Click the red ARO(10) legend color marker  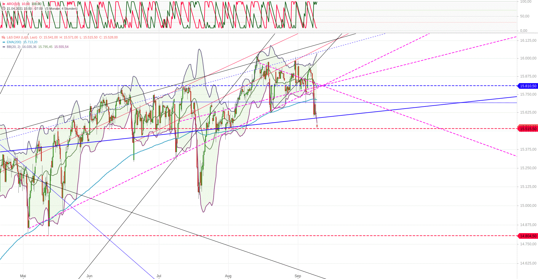(x=4, y=4)
